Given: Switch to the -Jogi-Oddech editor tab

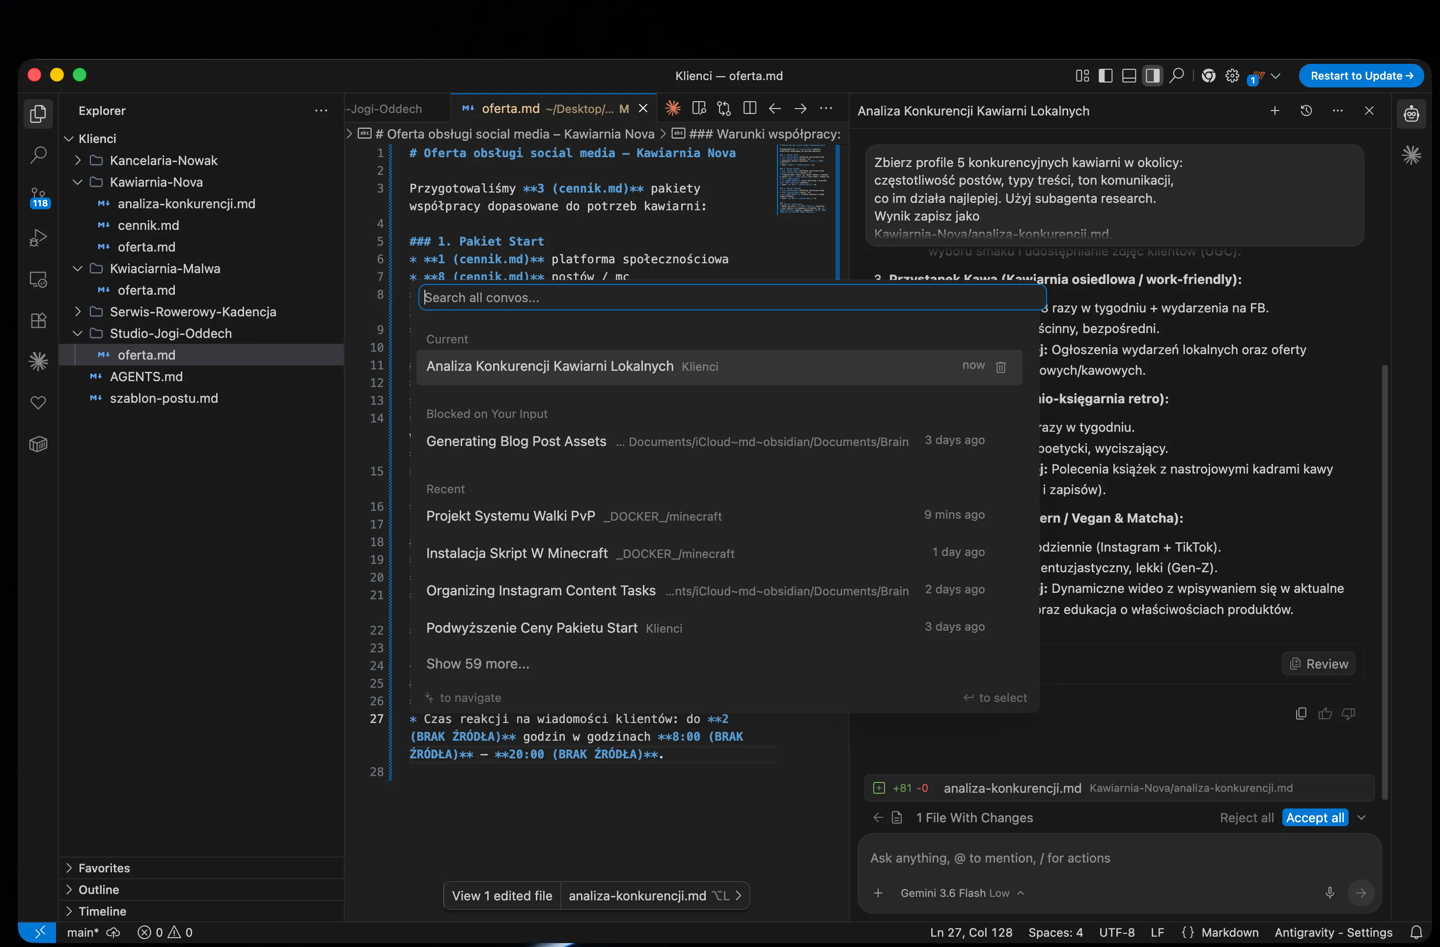Looking at the screenshot, I should click(397, 109).
